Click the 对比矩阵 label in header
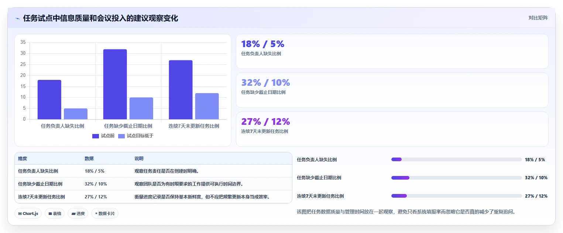 point(538,18)
